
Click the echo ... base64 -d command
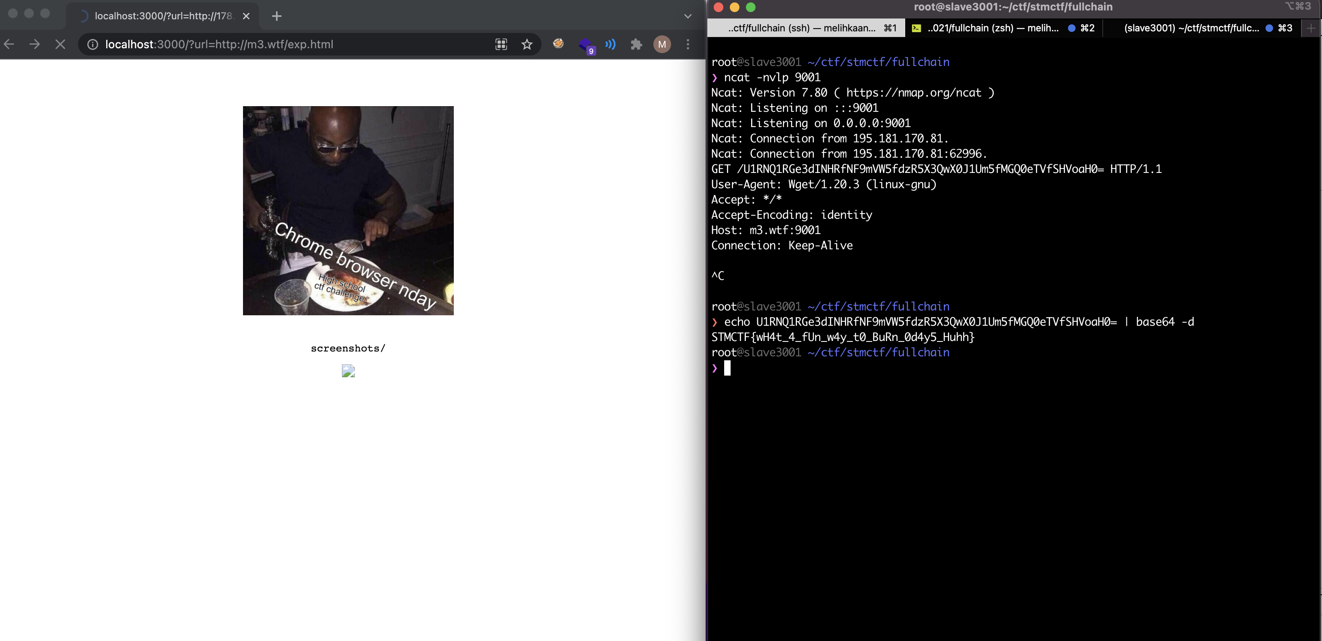pyautogui.click(x=959, y=322)
